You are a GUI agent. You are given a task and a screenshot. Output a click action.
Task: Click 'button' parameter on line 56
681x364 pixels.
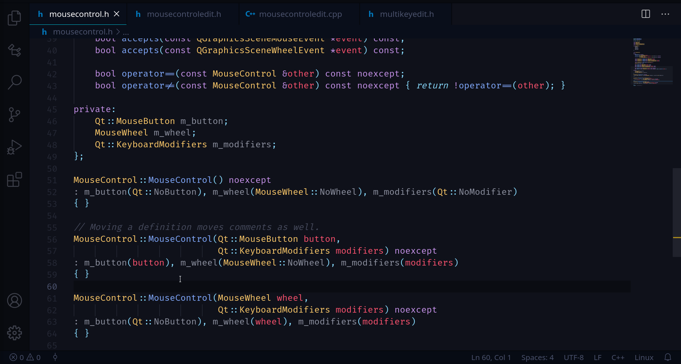click(x=319, y=239)
